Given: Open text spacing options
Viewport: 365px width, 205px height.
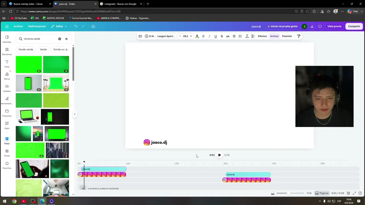Looking at the screenshot, I should point(247,36).
